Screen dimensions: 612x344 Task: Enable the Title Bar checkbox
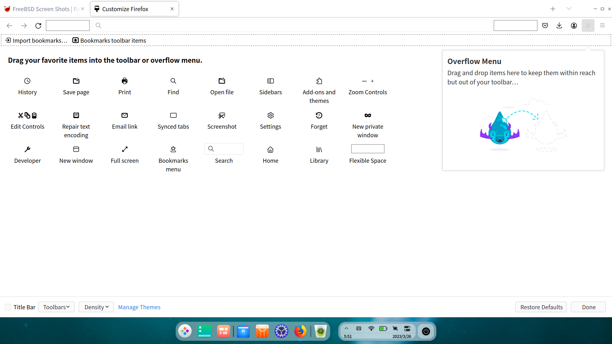[8, 307]
